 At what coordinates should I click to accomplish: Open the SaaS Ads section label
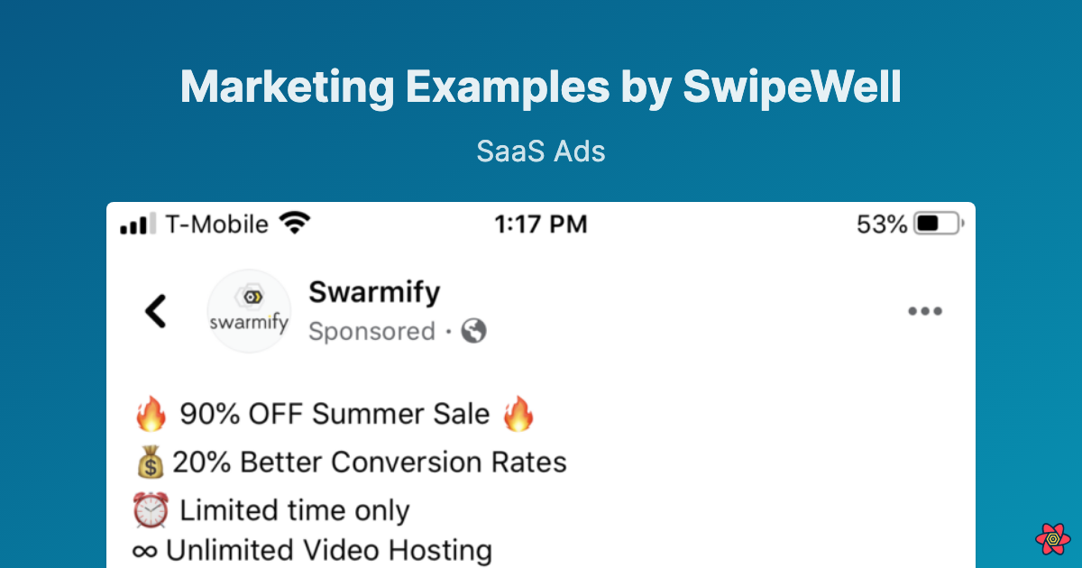(x=540, y=151)
